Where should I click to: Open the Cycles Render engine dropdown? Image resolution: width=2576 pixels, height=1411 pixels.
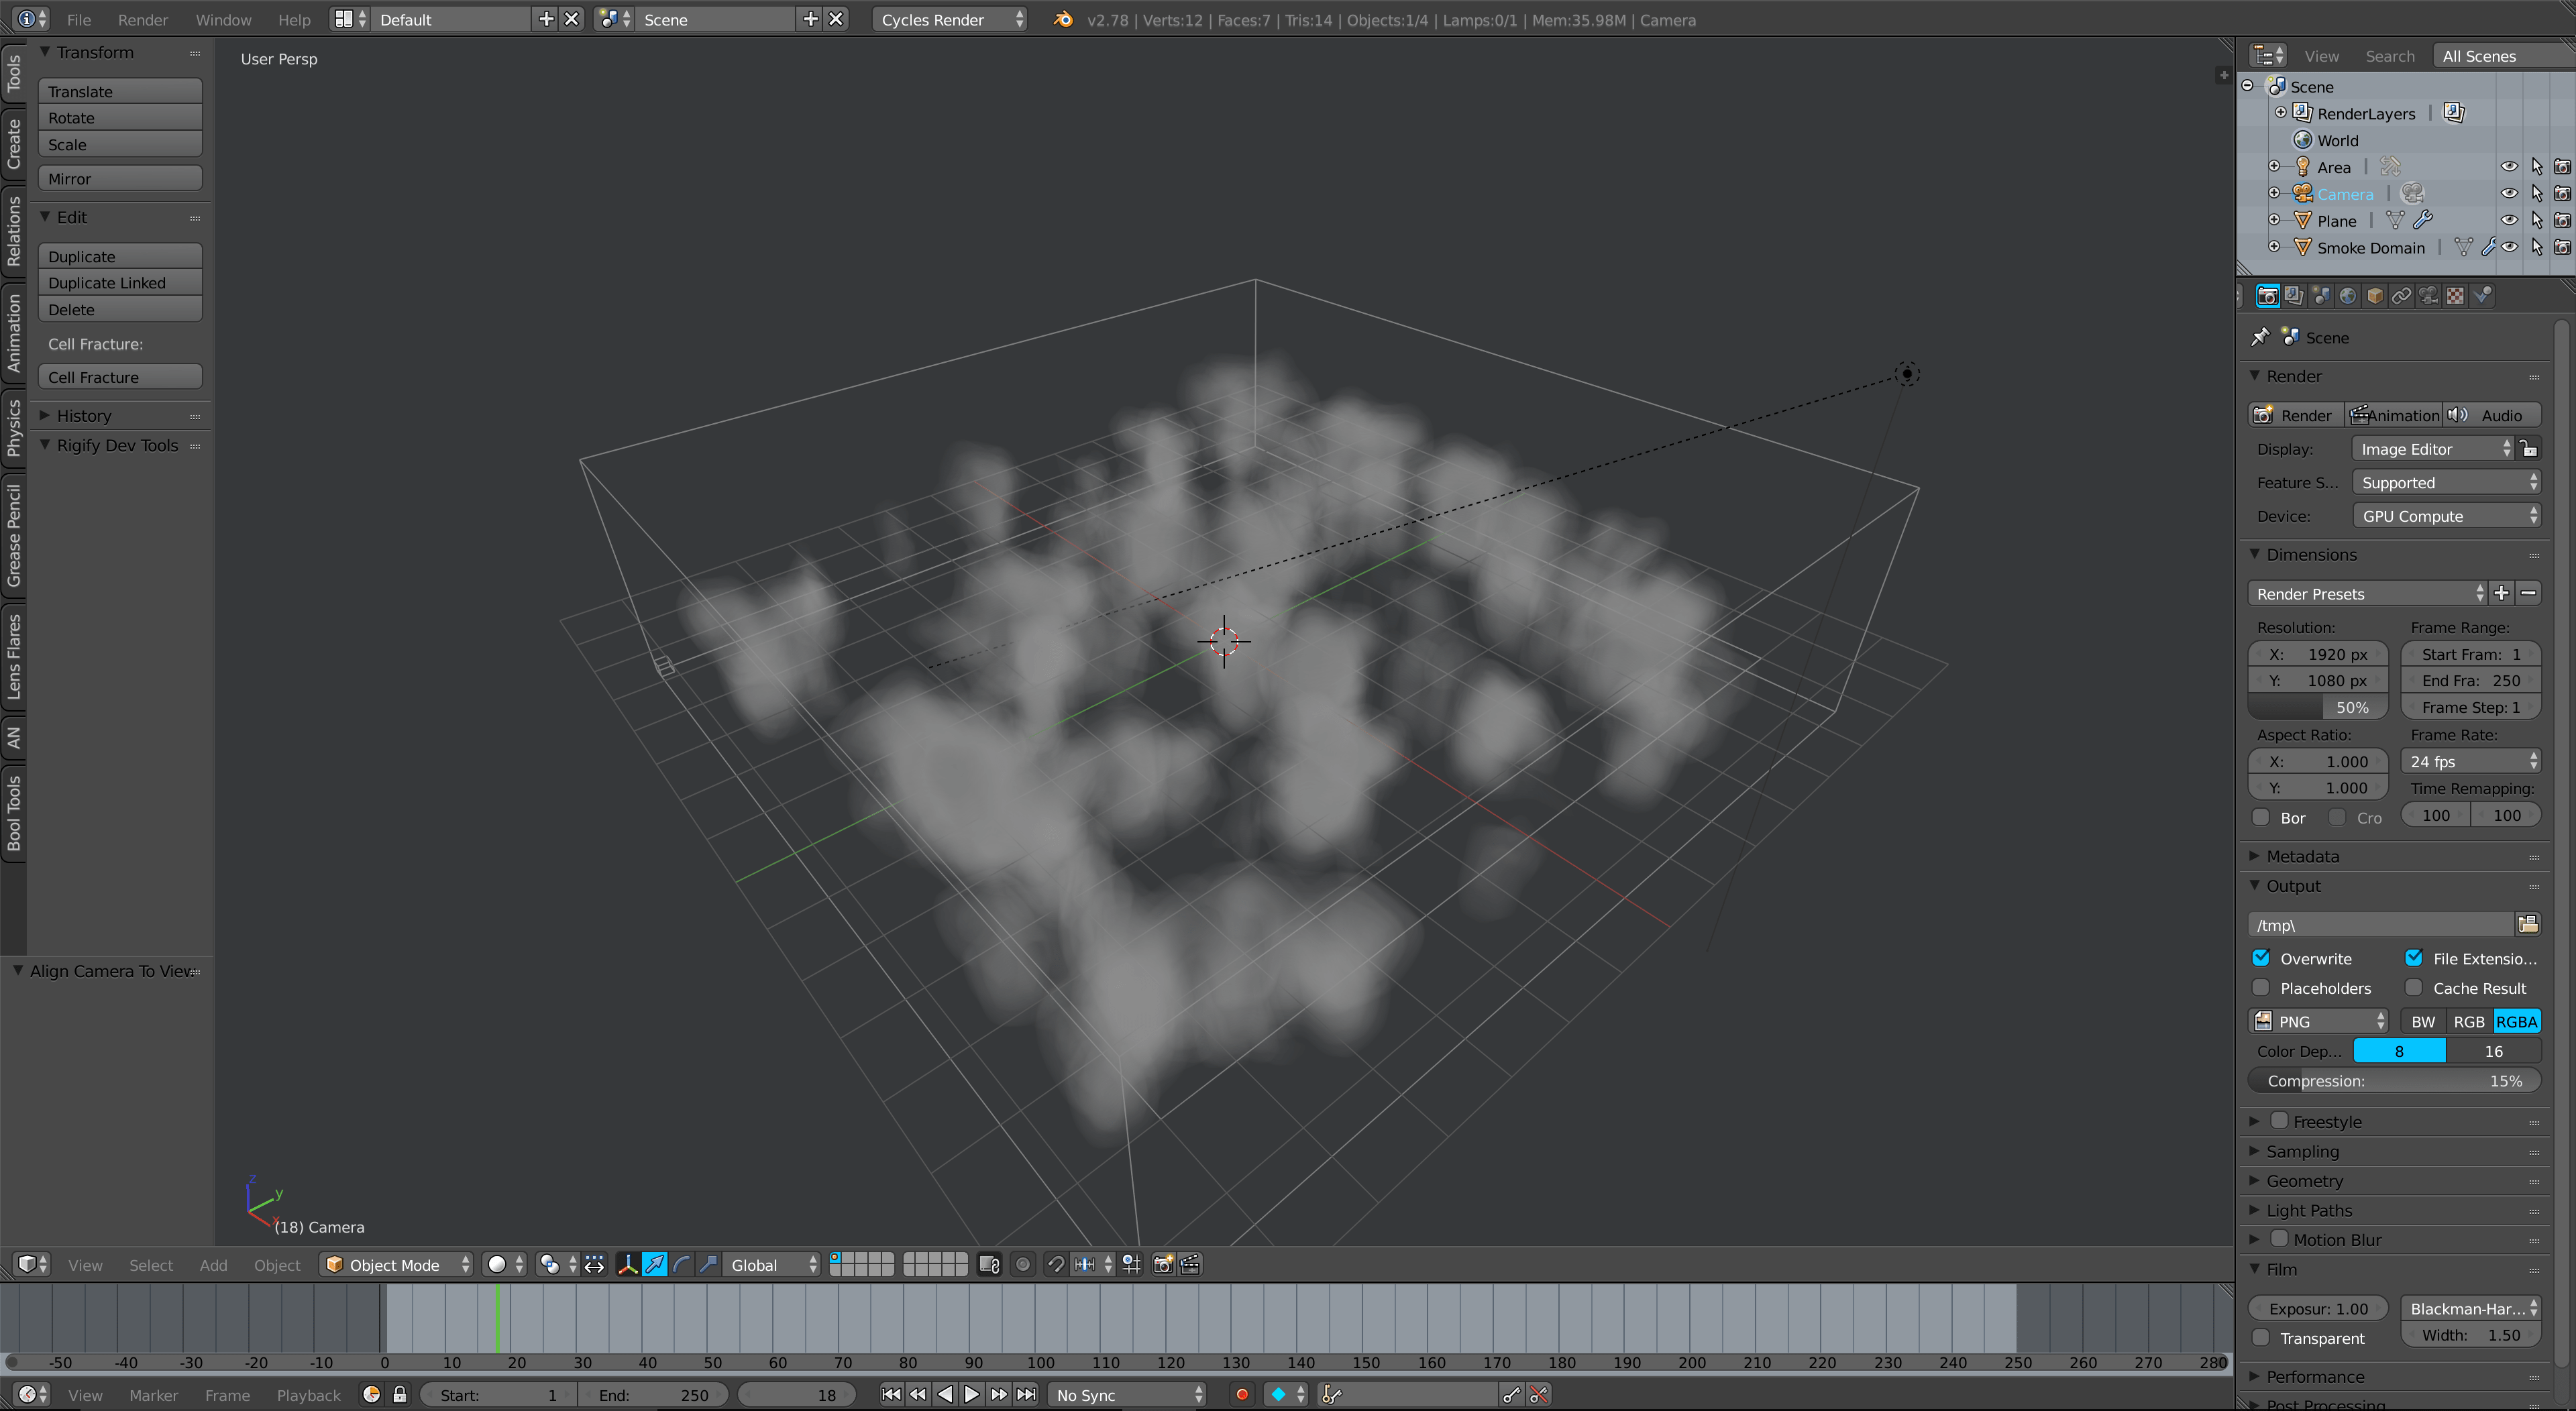[949, 19]
